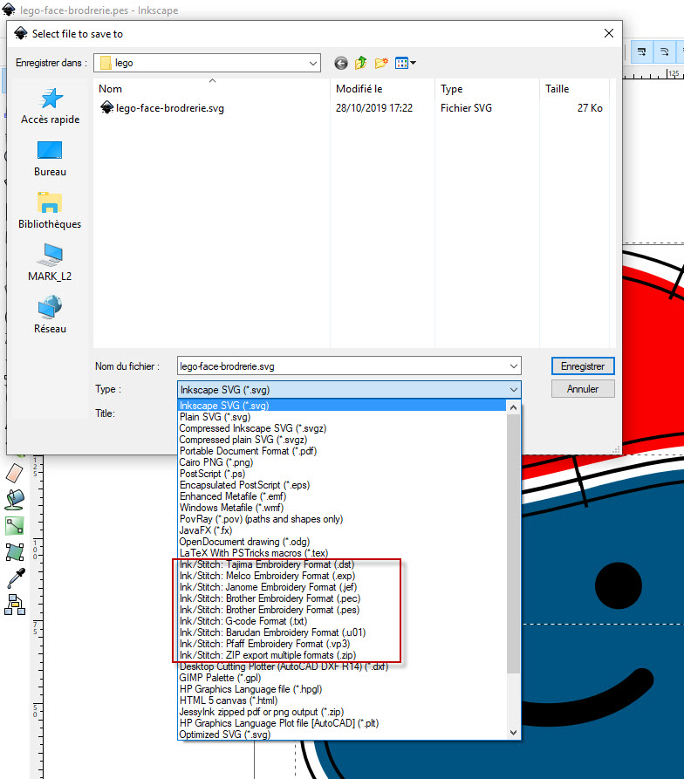The width and height of the screenshot is (684, 779).
Task: Select the MARK_L2 computer location
Action: (x=51, y=263)
